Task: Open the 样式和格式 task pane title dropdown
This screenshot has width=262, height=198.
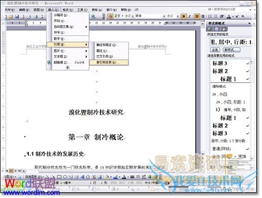Action: click(x=249, y=23)
